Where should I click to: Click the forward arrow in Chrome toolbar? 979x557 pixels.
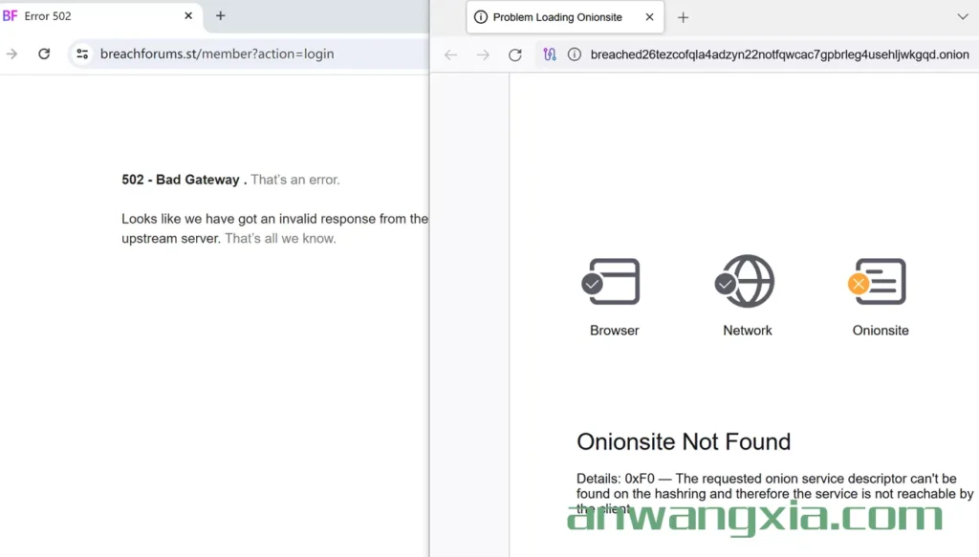click(x=11, y=54)
